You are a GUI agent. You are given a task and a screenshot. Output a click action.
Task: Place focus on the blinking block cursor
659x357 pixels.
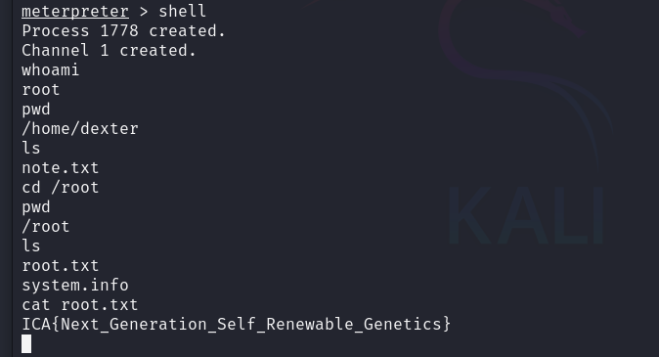coord(26,344)
